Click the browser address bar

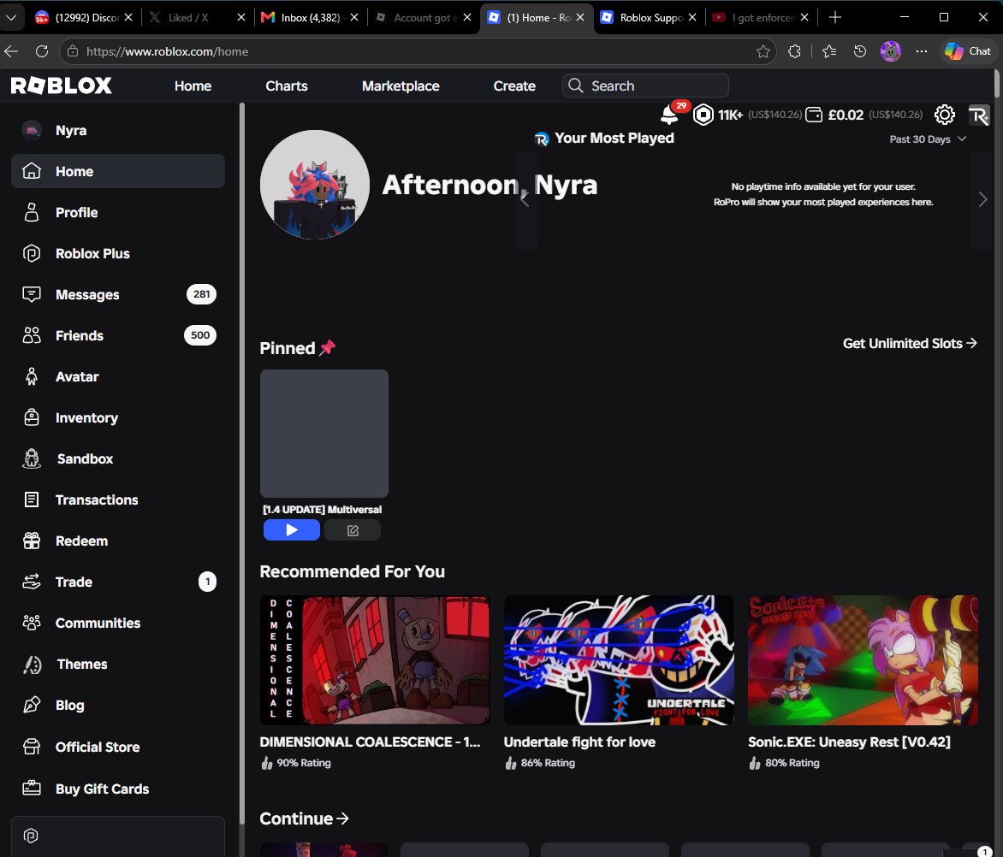click(x=416, y=51)
